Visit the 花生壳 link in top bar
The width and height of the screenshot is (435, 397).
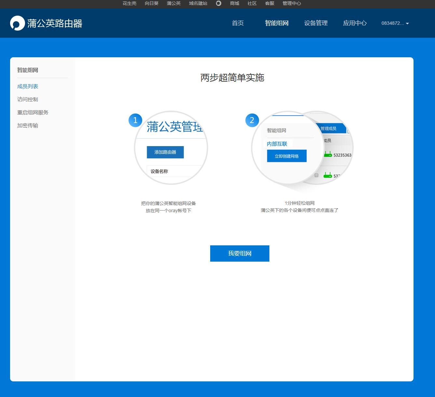[129, 3]
